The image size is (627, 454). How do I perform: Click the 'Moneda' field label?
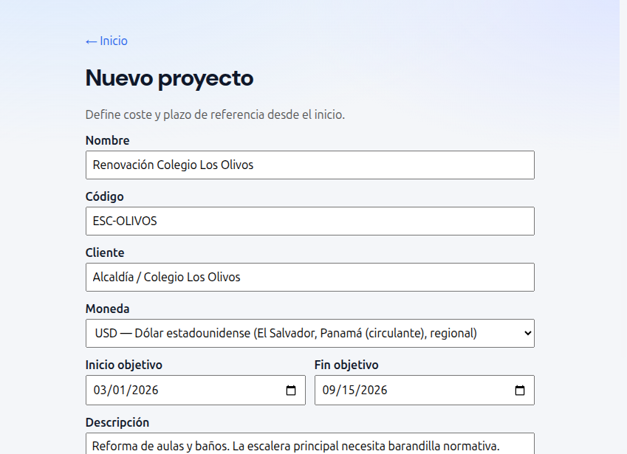pyautogui.click(x=108, y=309)
